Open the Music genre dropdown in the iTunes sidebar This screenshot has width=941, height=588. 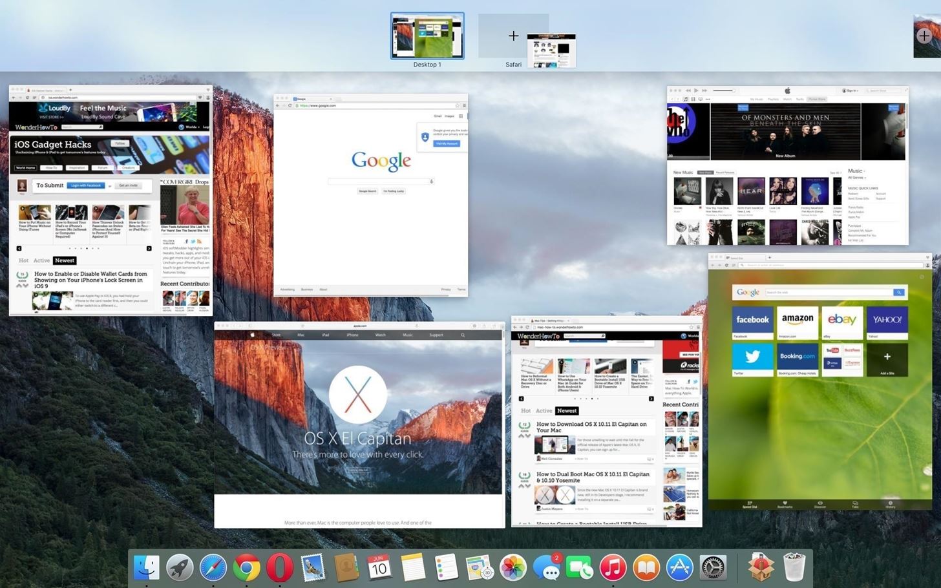(856, 171)
